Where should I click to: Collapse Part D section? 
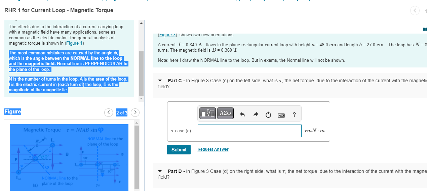[160, 172]
